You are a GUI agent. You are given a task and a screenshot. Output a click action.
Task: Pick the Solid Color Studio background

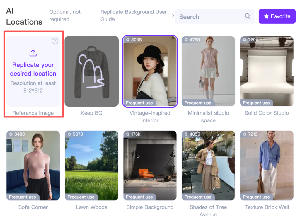click(x=267, y=71)
